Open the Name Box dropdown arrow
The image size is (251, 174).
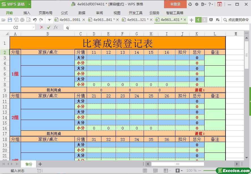click(34, 27)
